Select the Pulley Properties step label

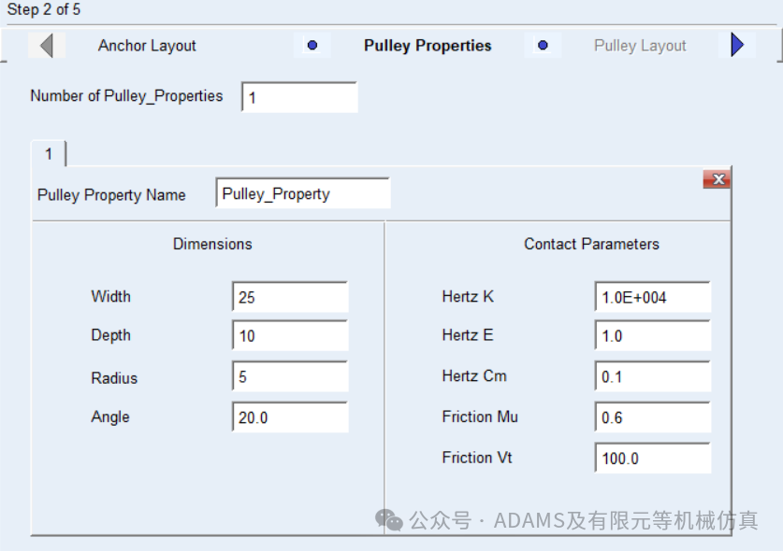point(428,46)
